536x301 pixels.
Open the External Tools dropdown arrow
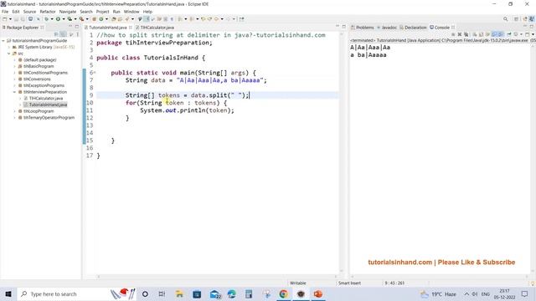(87, 19)
